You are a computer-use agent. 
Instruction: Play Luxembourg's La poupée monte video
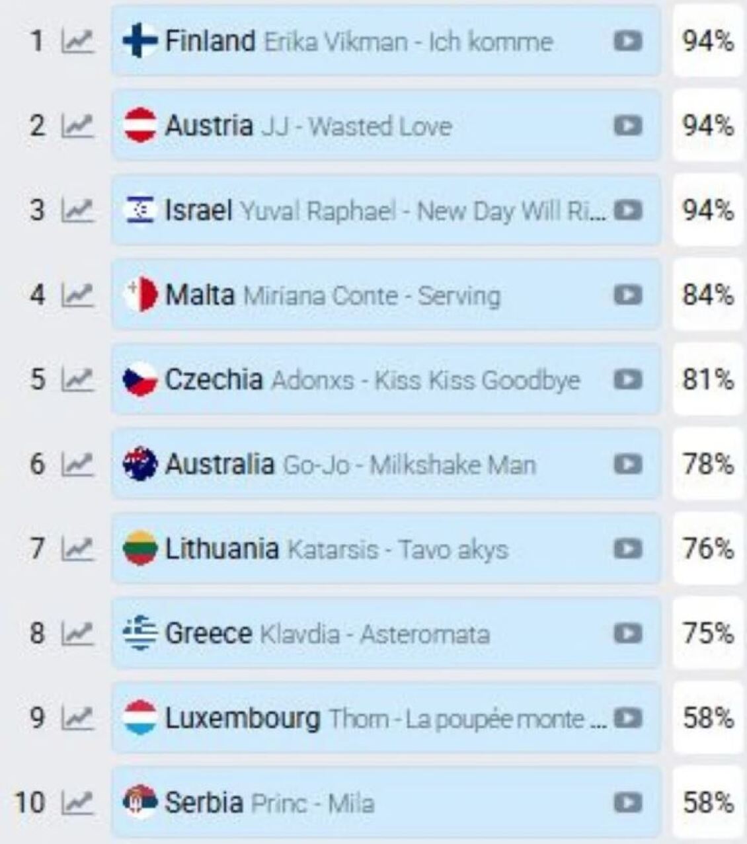[627, 718]
